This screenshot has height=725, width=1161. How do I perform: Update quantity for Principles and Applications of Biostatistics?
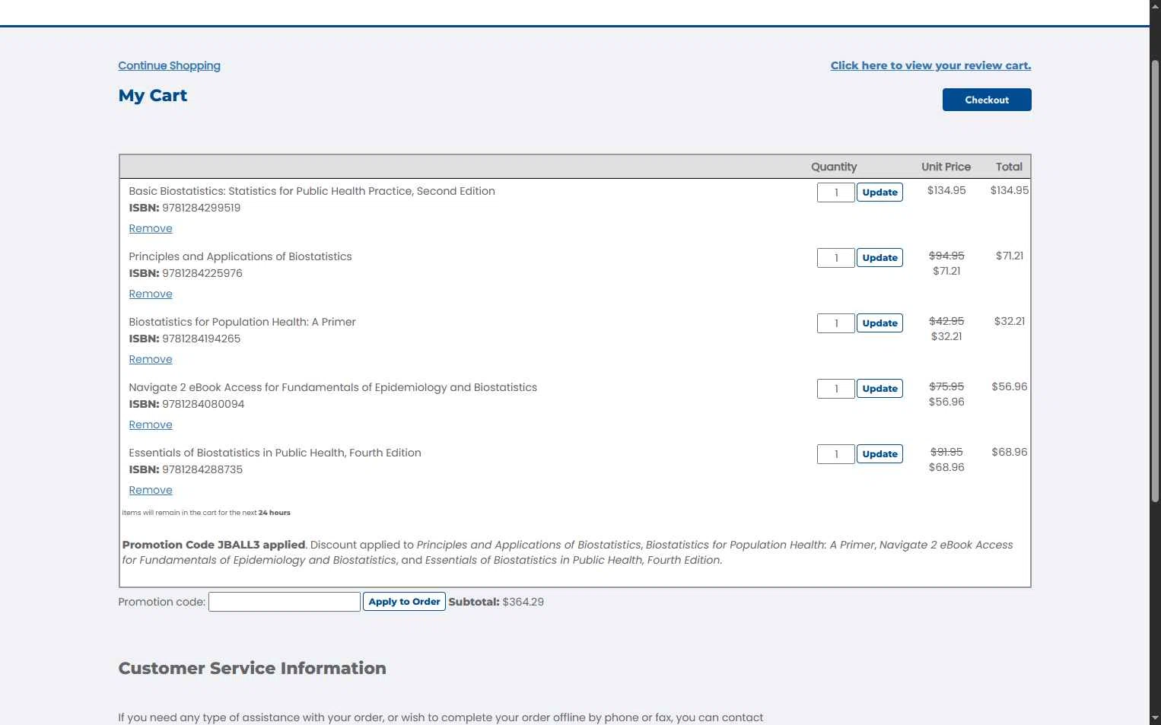tap(879, 258)
